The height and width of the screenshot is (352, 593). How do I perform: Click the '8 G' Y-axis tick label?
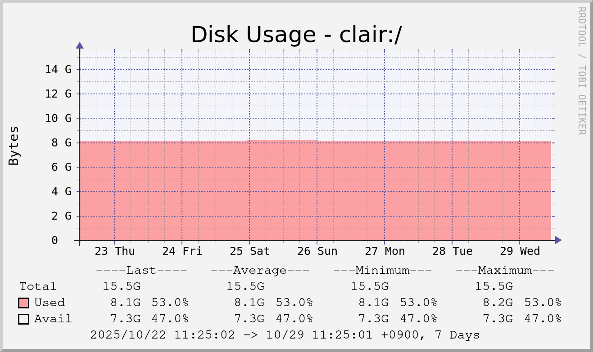coord(62,143)
